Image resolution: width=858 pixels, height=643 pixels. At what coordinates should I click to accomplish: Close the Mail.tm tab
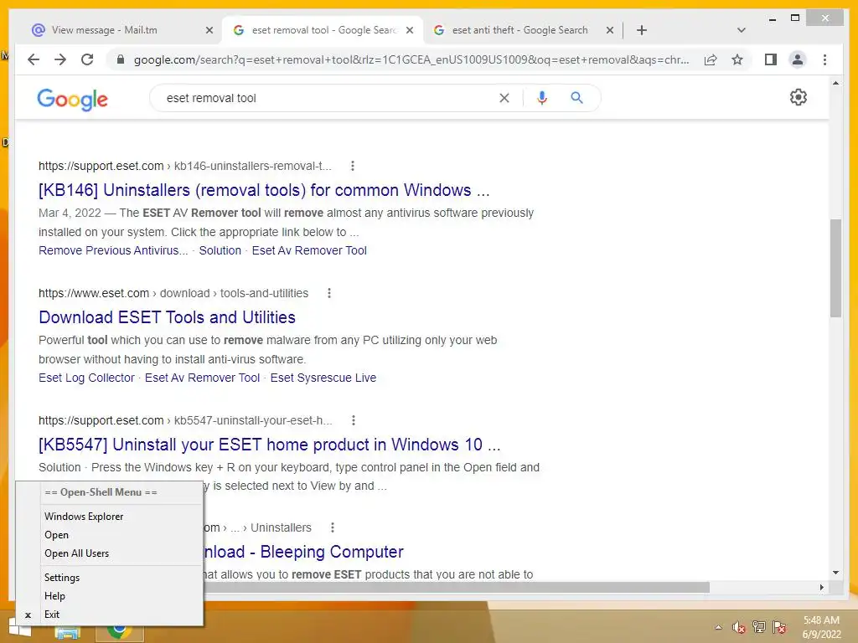(209, 30)
